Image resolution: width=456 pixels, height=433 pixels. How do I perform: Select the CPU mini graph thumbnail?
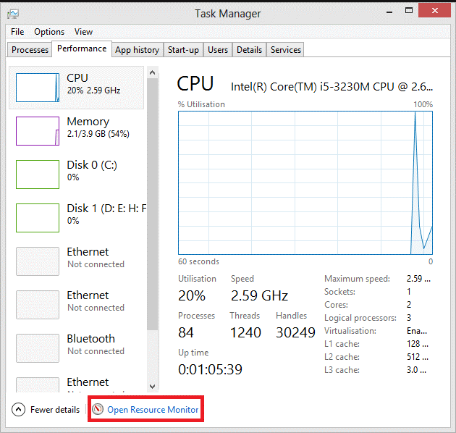tap(38, 88)
